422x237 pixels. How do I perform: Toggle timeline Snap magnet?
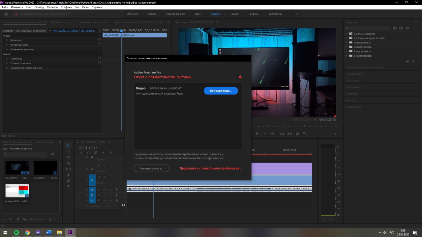click(88, 153)
